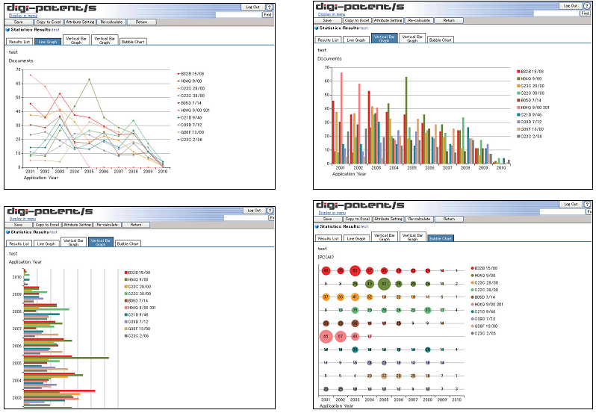Click Copy to Excel in vertical bar graph window
596x413 pixels.
pyautogui.click(x=358, y=20)
